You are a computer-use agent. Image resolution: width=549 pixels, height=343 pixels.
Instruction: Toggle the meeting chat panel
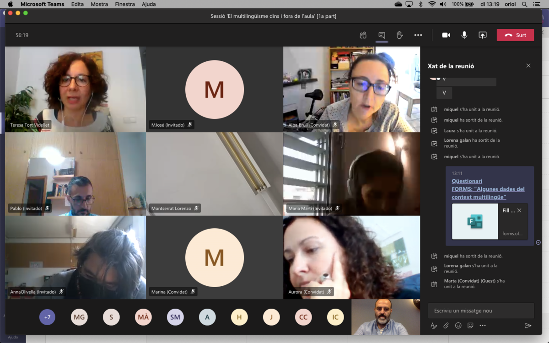[x=382, y=35]
